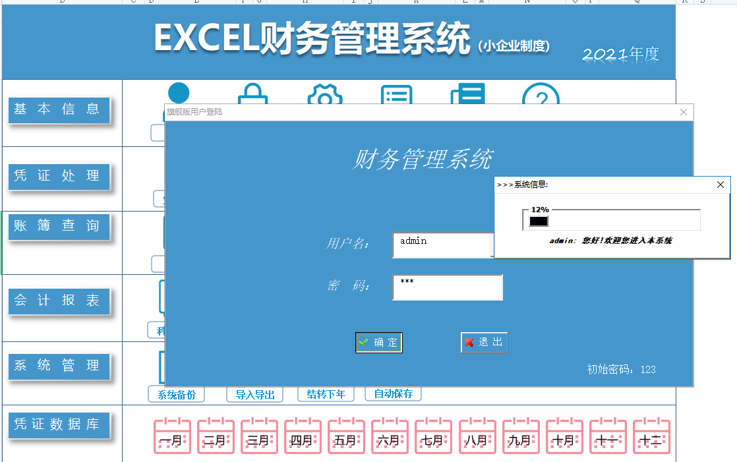Viewport: 737px width, 462px height.
Task: Open the 基本信息 sidebar menu
Action: pyautogui.click(x=59, y=110)
